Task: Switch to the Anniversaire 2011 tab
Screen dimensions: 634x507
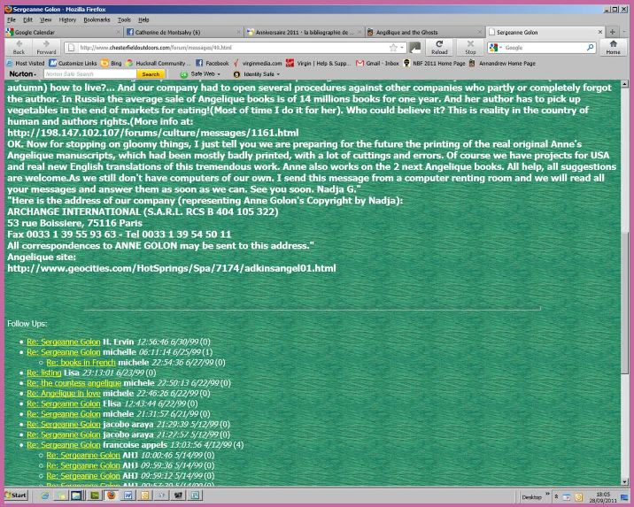Action: click(x=304, y=32)
